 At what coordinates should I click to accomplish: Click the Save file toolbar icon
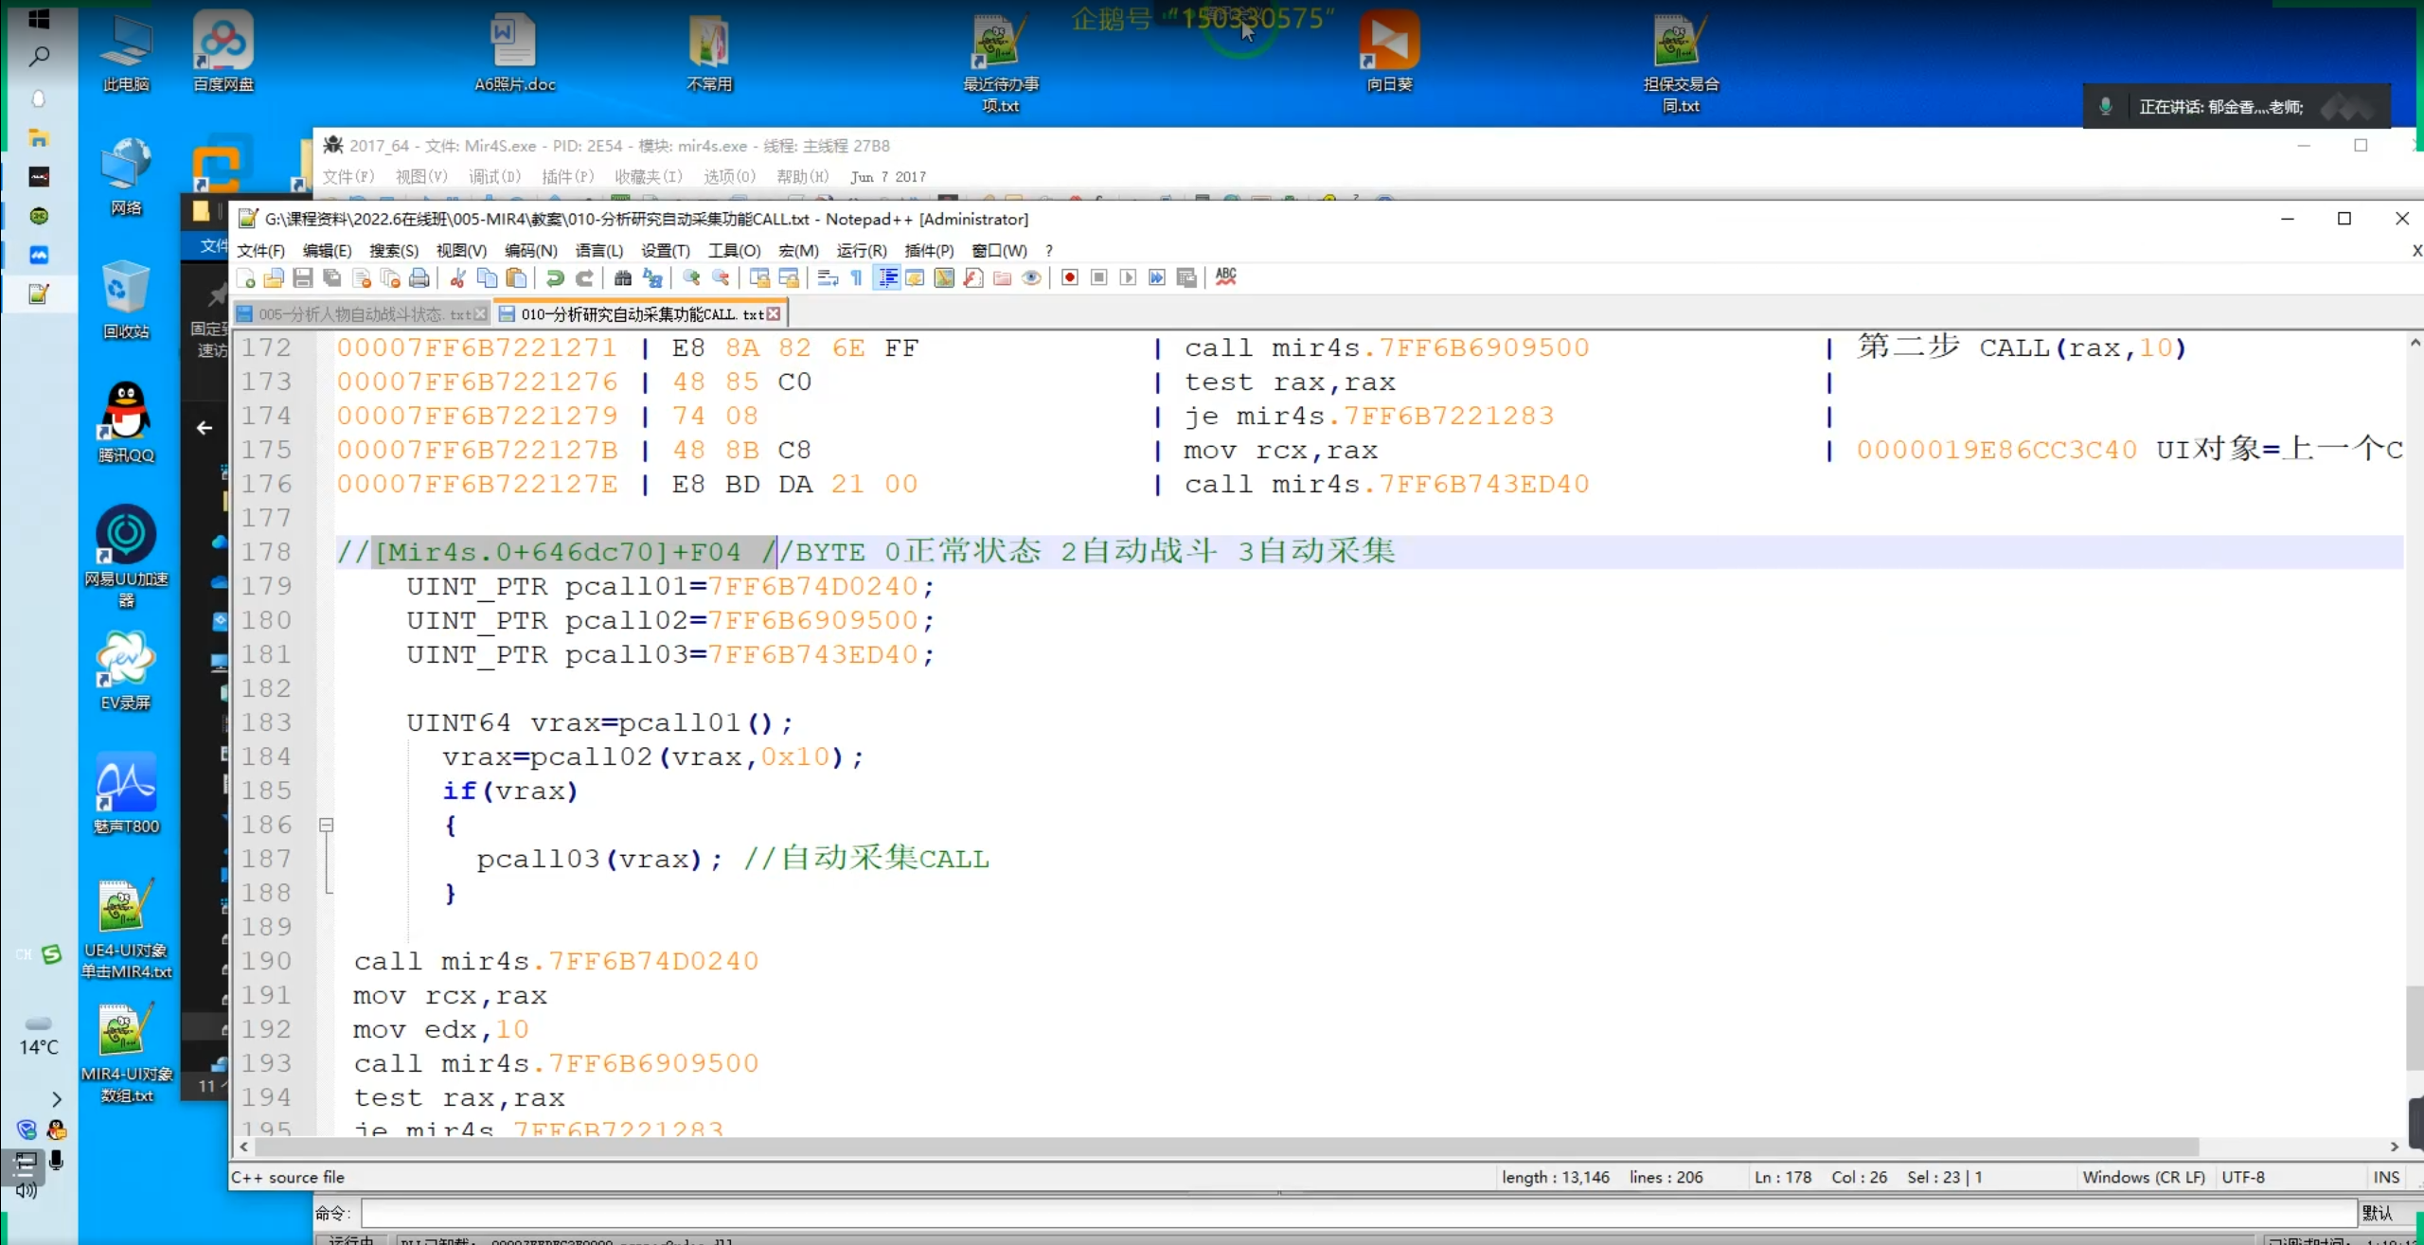pos(303,277)
